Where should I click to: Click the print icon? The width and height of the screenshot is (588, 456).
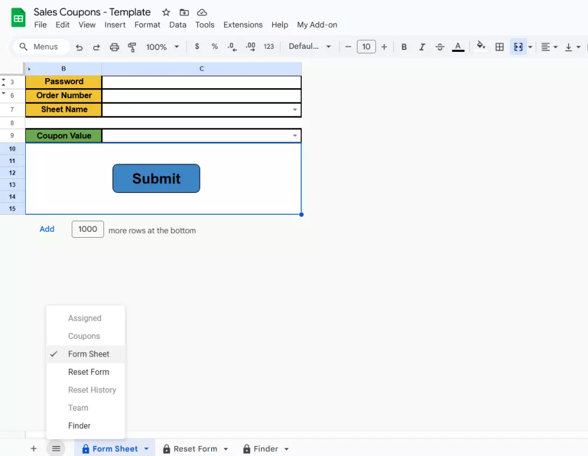coord(115,46)
